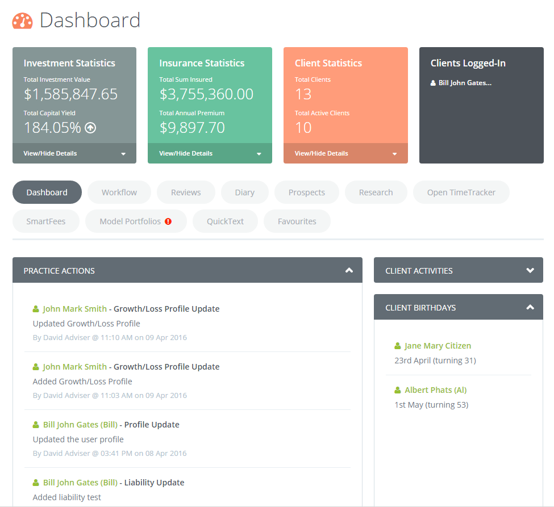Click person icon beside first John Mark Smith
The height and width of the screenshot is (507, 554).
pyautogui.click(x=36, y=309)
